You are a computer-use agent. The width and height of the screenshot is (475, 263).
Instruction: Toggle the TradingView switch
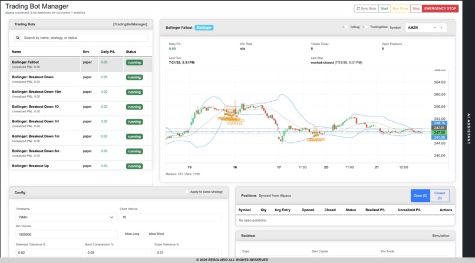[365, 27]
